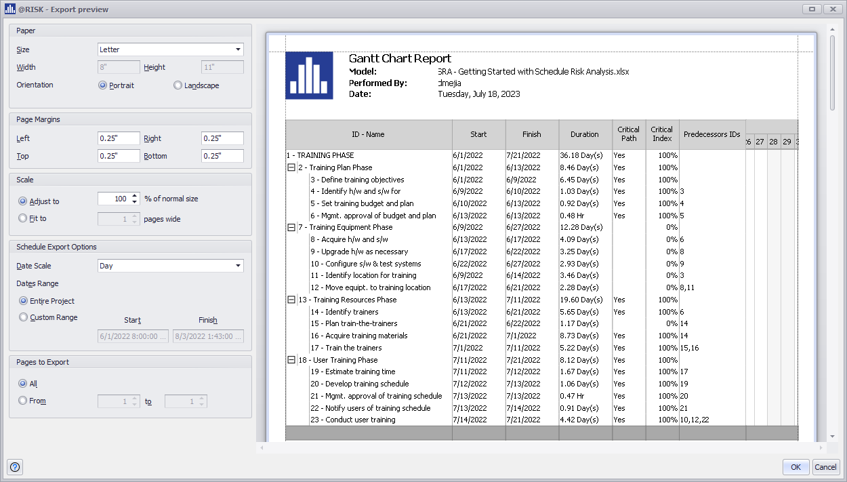Click the preview vertical scrollbar thumb
The height and width of the screenshot is (482, 847).
tap(833, 73)
